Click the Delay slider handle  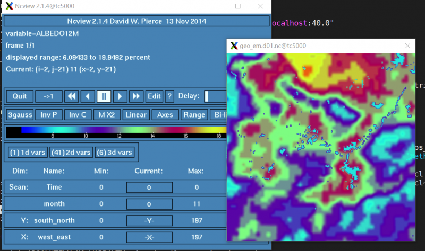coord(207,96)
